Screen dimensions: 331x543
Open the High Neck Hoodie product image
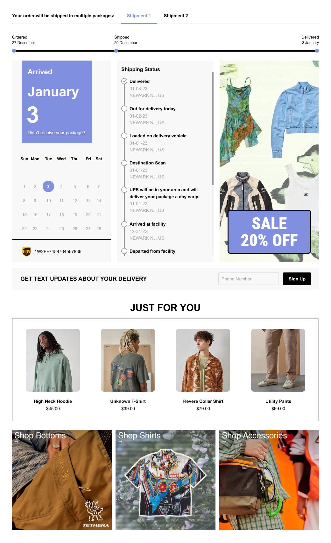pos(53,360)
